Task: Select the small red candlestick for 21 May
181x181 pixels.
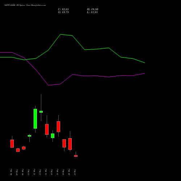Action: coord(76,156)
